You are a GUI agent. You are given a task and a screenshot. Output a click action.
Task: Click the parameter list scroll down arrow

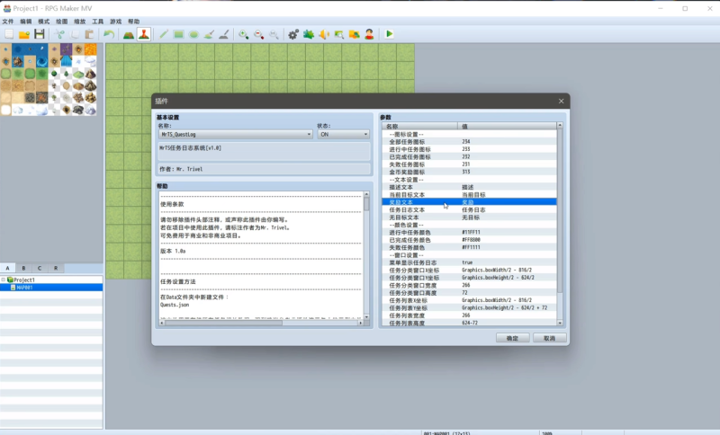560,323
